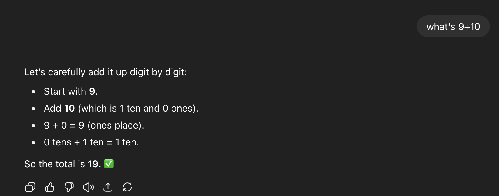Click the green check mark emoji
Image resolution: width=499 pixels, height=196 pixels.
[109, 164]
